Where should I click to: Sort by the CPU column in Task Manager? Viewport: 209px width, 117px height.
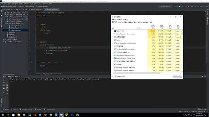152,27
